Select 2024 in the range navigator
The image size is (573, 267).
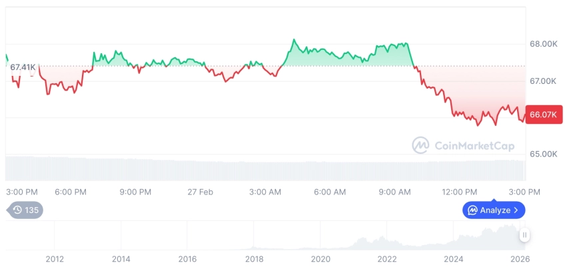454,259
